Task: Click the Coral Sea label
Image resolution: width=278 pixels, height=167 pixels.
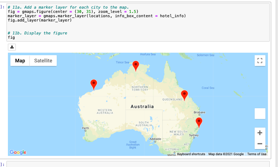Action: [x=208, y=88]
